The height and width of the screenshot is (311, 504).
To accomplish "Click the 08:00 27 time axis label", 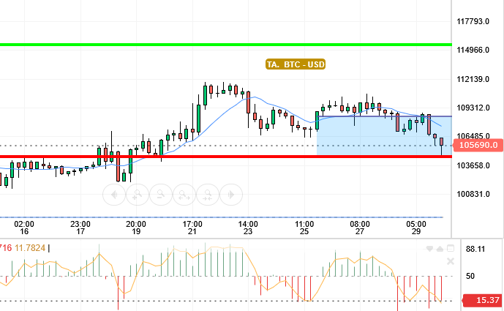I will (x=360, y=228).
